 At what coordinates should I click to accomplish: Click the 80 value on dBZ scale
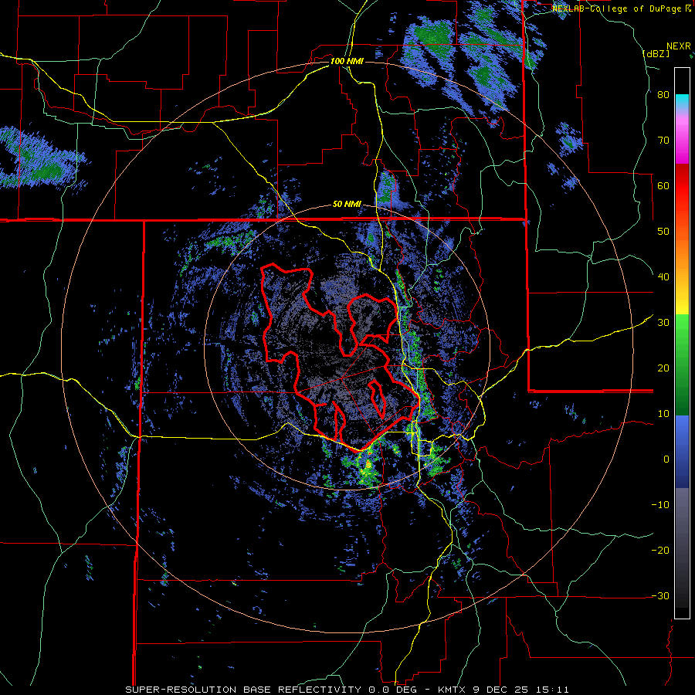point(663,95)
